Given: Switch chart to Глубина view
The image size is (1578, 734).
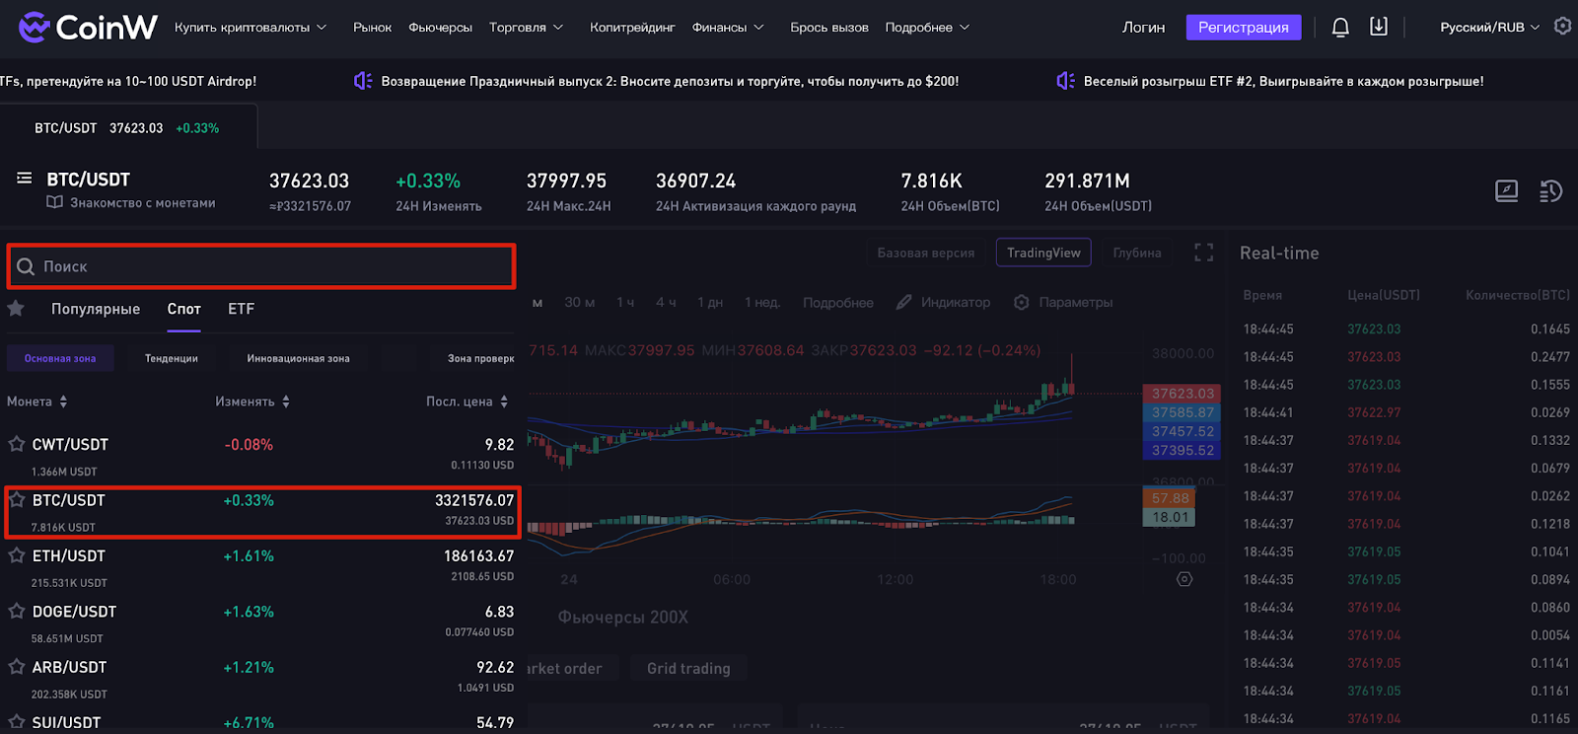Looking at the screenshot, I should coord(1137,253).
